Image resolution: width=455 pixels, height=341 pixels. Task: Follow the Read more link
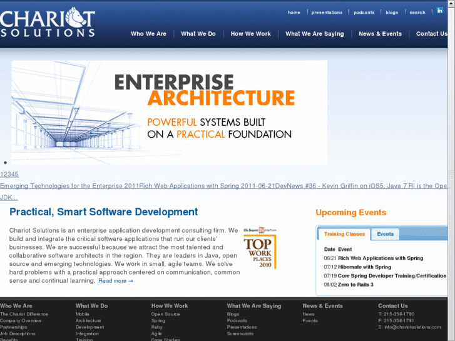[x=116, y=281]
